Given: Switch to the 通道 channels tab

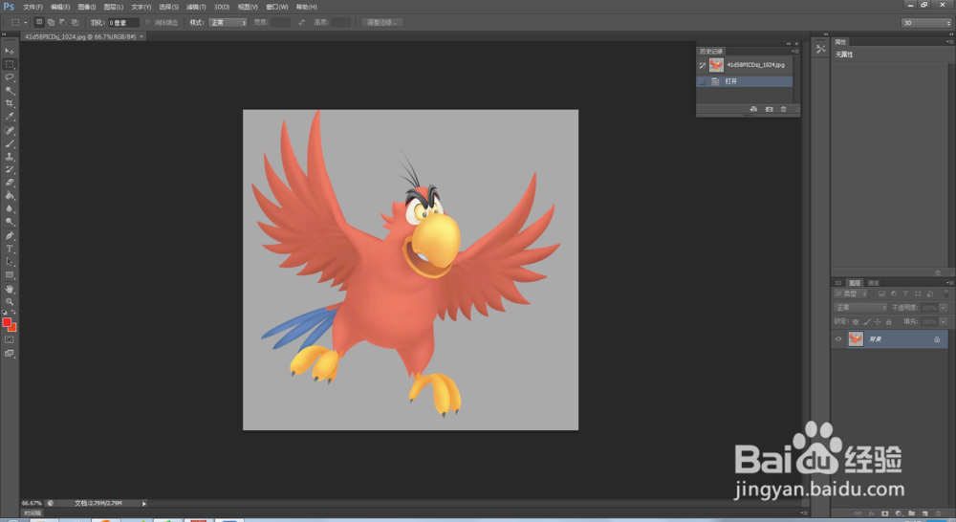Looking at the screenshot, I should (873, 282).
